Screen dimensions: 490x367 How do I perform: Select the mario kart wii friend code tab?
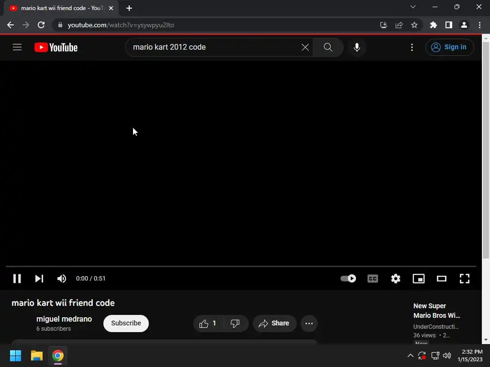[x=61, y=8]
